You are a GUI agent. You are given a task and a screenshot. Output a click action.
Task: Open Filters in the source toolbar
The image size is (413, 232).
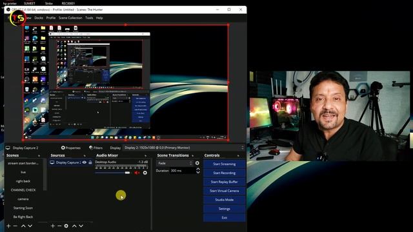[96, 148]
